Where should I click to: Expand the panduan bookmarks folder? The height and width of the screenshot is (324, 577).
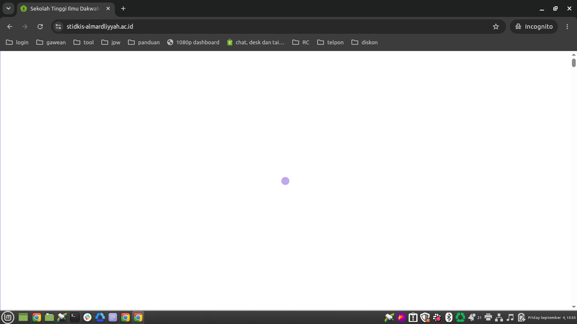(x=144, y=42)
